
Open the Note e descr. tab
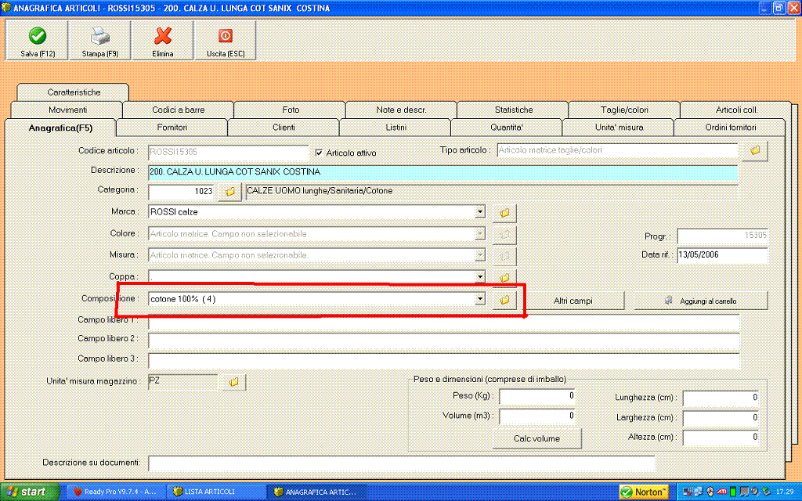click(x=402, y=110)
